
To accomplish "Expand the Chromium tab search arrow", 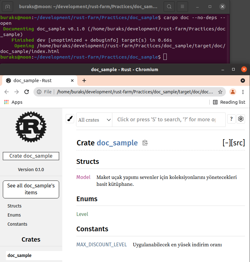I will click(x=242, y=81).
